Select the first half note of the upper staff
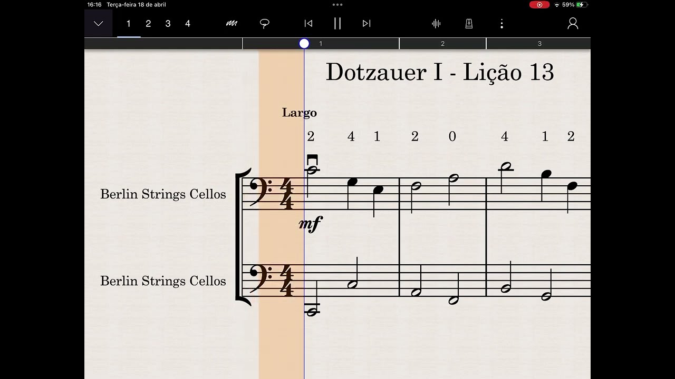The image size is (675, 379). pos(312,170)
